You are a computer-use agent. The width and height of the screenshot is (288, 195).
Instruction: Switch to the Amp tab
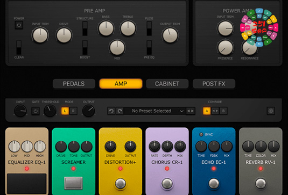click(x=121, y=84)
